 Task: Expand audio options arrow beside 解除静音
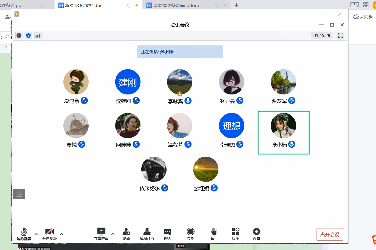pos(36,234)
